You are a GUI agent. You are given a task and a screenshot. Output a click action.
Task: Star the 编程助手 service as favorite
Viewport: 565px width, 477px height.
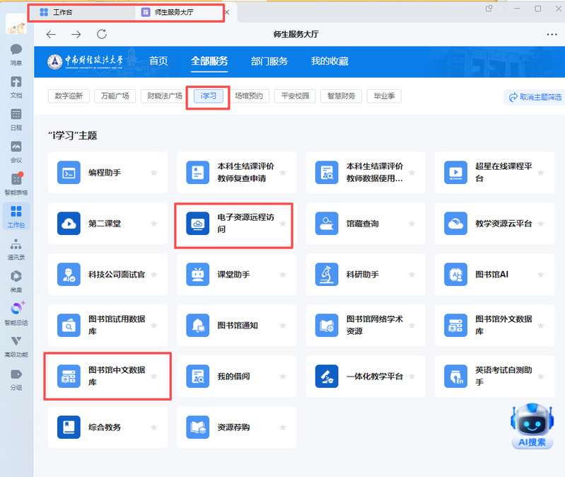tap(153, 173)
